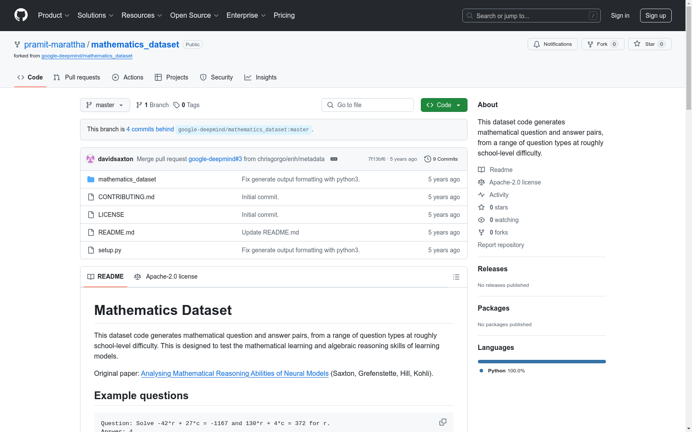The width and height of the screenshot is (692, 432).
Task: Expand commit message ellipsis button
Action: coord(334,159)
